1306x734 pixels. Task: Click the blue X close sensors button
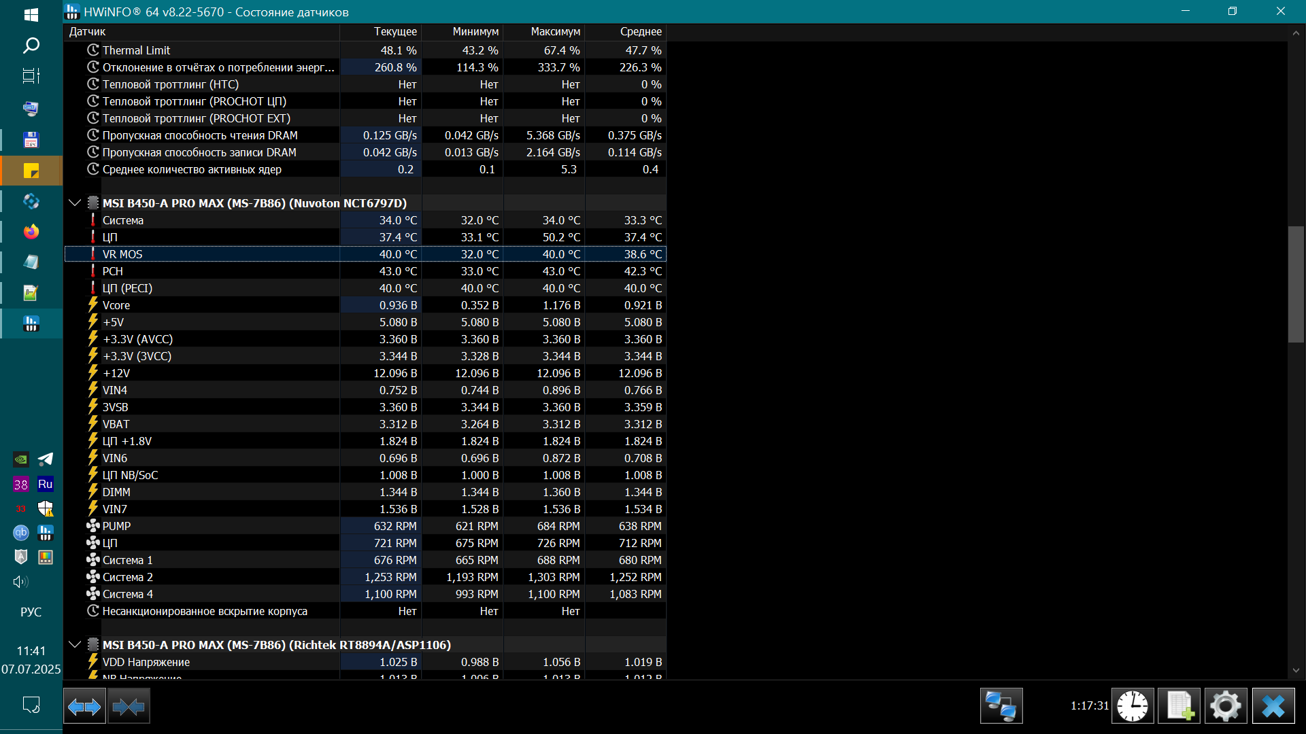click(1273, 706)
